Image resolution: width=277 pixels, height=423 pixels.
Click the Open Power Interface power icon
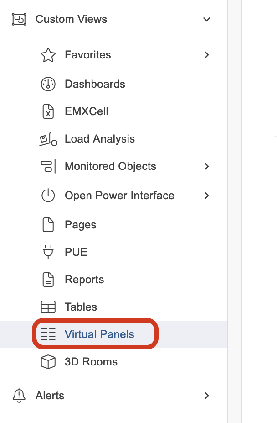click(x=48, y=196)
